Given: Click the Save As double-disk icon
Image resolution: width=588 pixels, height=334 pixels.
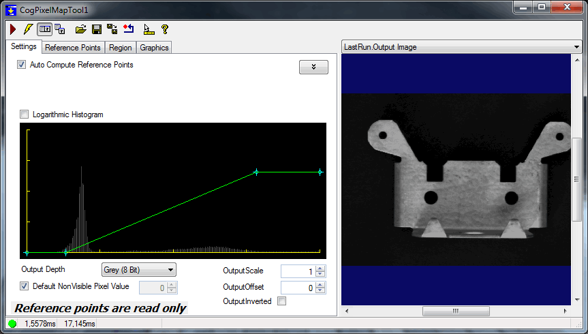Looking at the screenshot, I should click(112, 29).
